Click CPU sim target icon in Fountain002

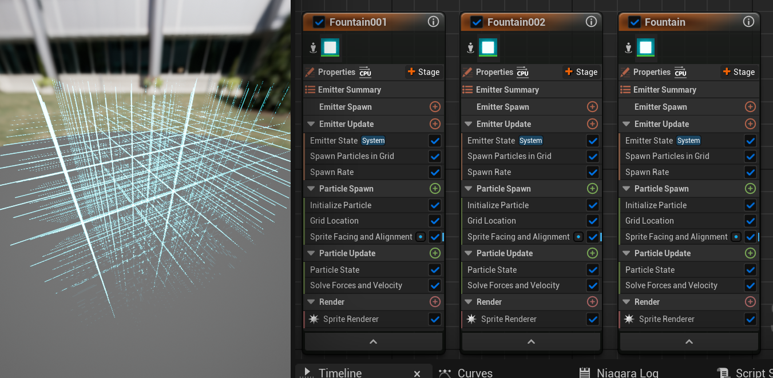point(522,72)
